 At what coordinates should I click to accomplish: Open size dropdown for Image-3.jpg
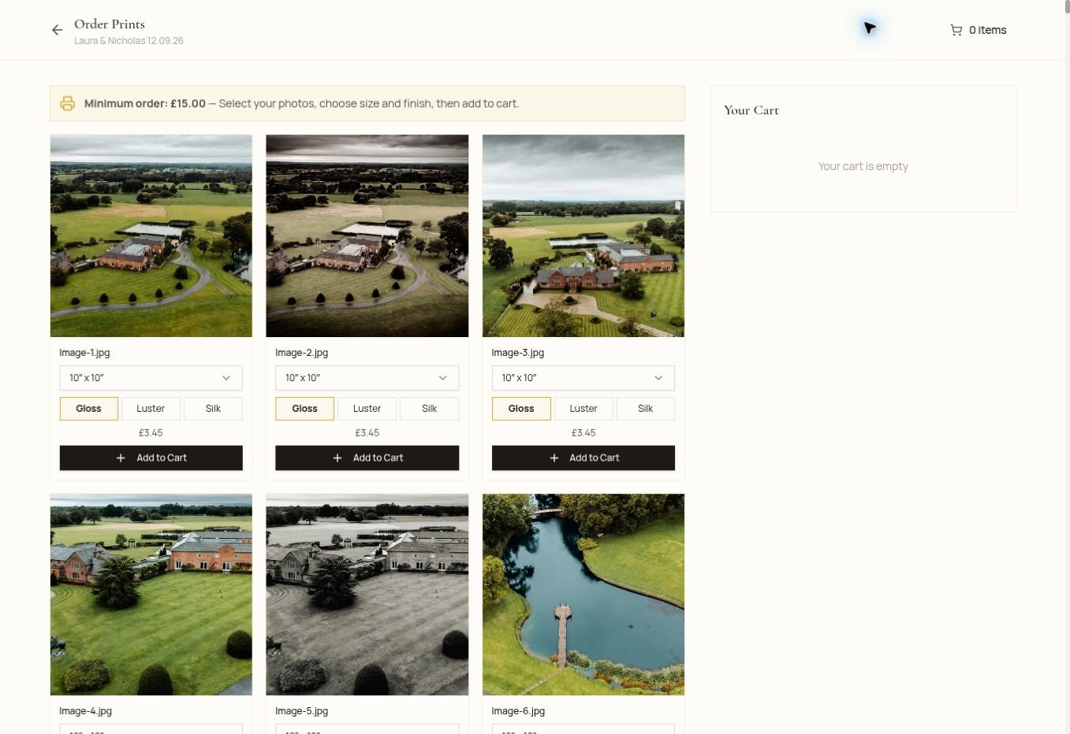[583, 378]
